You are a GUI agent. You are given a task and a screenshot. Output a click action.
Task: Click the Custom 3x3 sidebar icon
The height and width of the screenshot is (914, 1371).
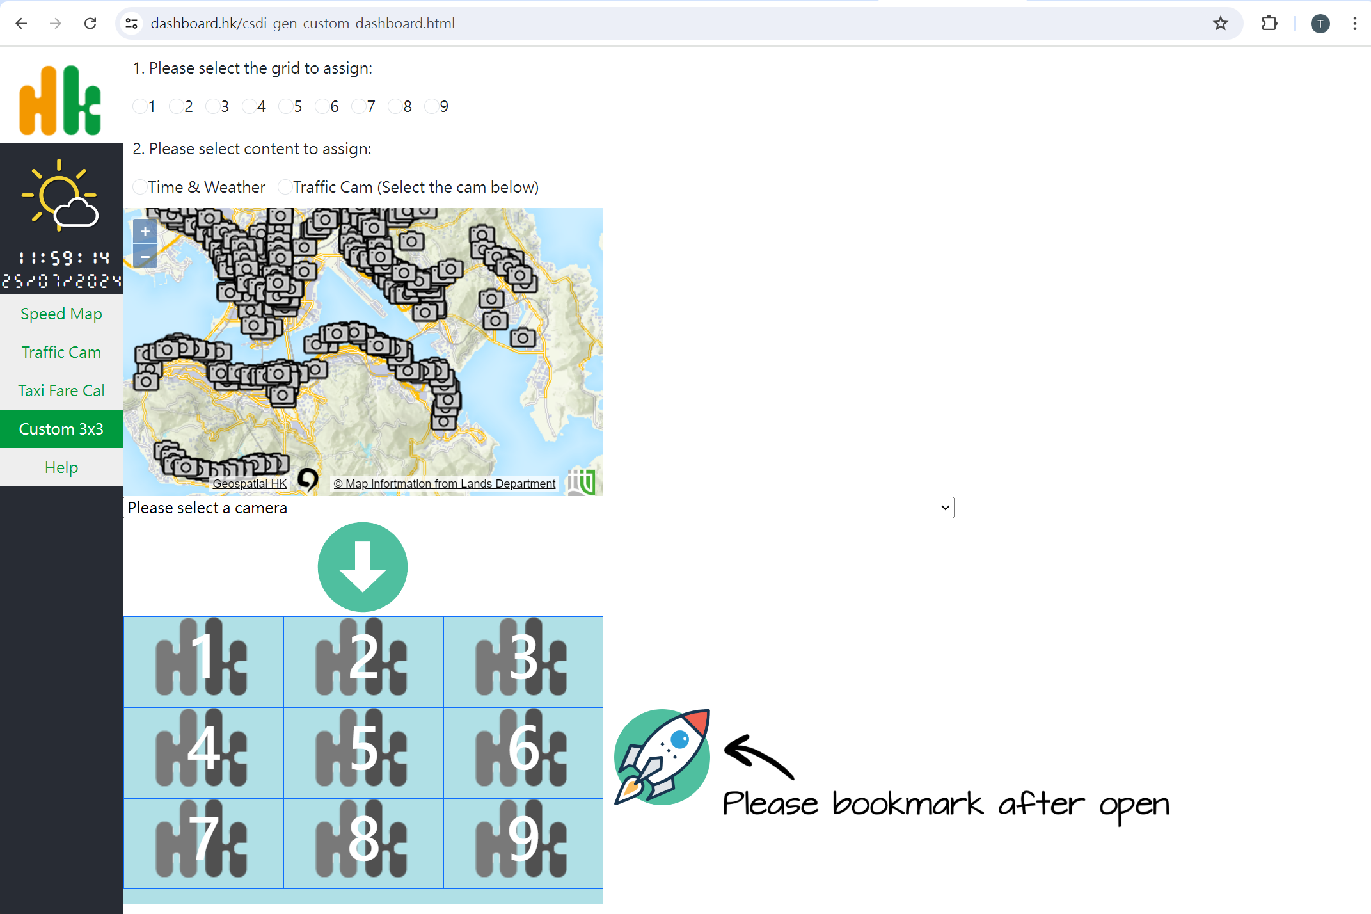coord(61,428)
